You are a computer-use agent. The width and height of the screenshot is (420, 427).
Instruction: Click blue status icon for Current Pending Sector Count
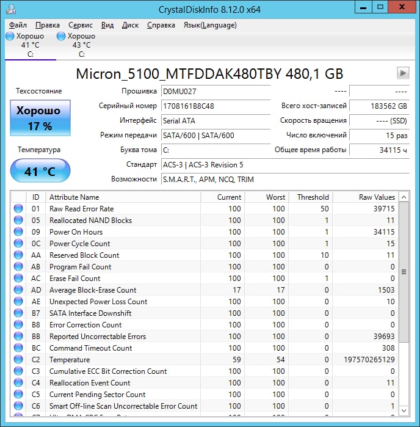18,395
